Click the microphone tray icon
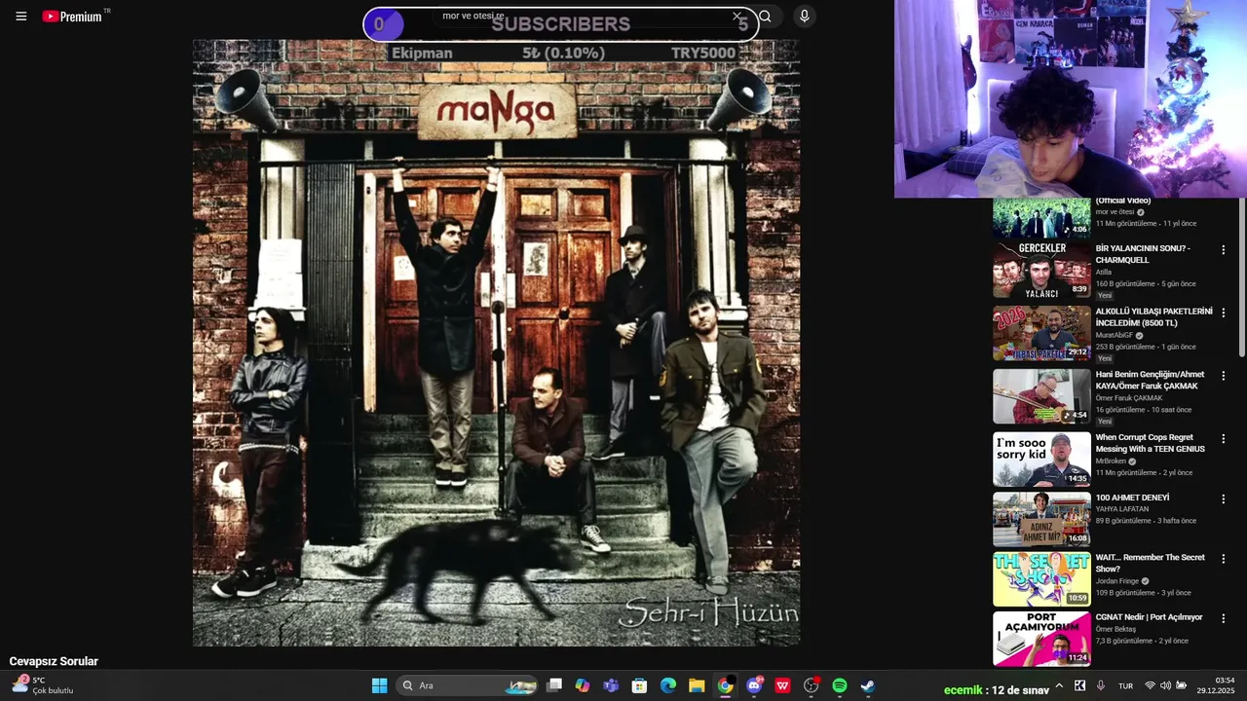 [x=1101, y=685]
